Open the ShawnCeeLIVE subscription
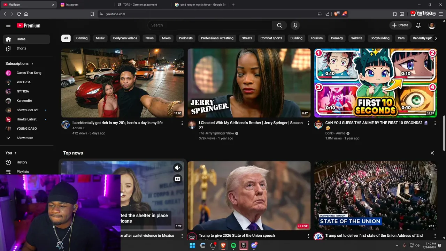The width and height of the screenshot is (446, 251). 26,110
